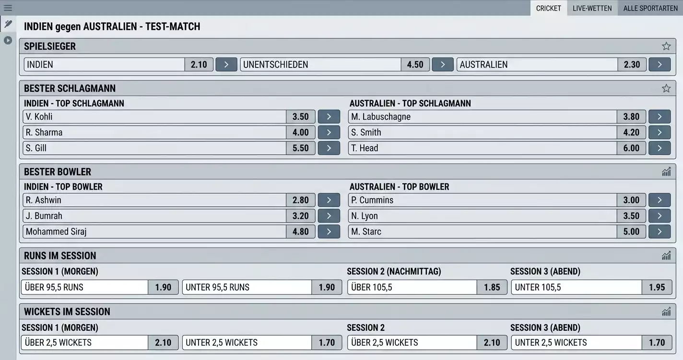Open statistics chart icon for BESTER BOWLER
Image resolution: width=683 pixels, height=360 pixels.
(666, 172)
